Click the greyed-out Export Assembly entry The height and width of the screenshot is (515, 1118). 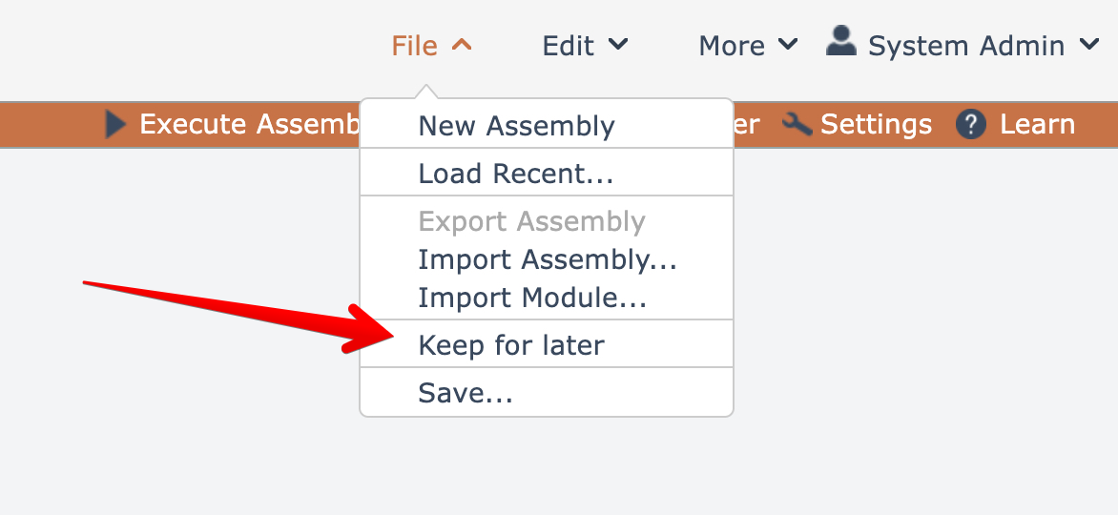point(531,221)
